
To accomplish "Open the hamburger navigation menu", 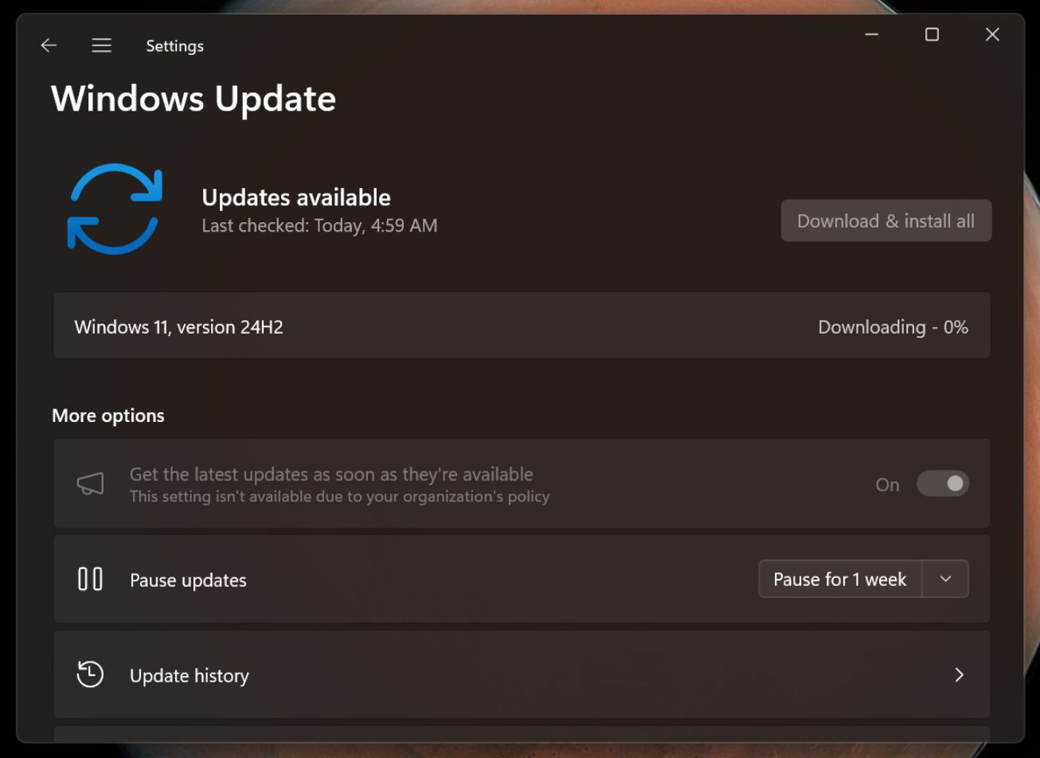I will tap(101, 46).
